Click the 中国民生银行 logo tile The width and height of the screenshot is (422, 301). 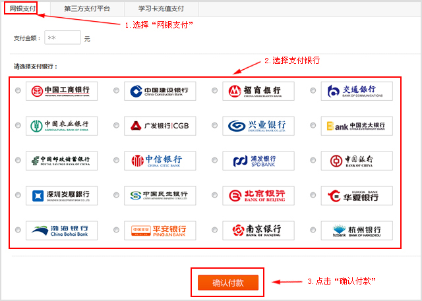pyautogui.click(x=160, y=196)
